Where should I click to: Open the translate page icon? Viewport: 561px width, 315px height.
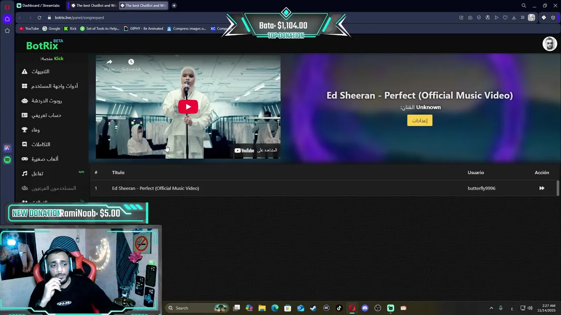tap(487, 17)
